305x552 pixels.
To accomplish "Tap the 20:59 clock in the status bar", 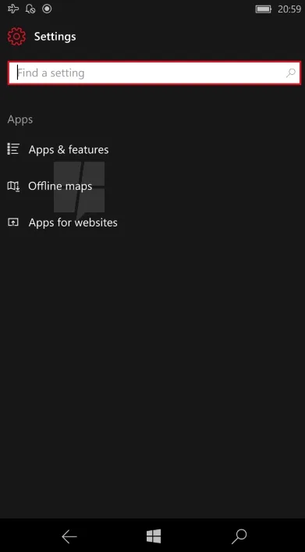I will tap(289, 9).
